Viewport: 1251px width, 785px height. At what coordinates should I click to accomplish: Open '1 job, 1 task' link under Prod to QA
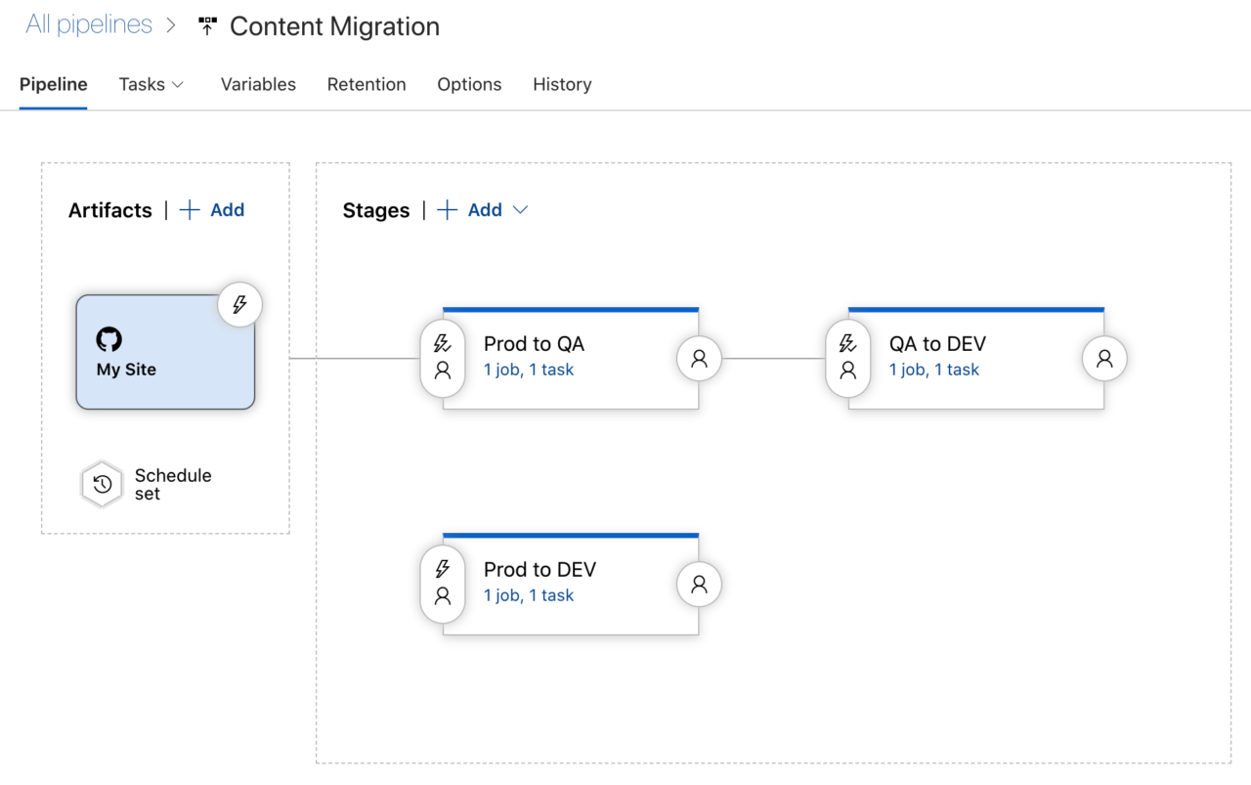529,370
